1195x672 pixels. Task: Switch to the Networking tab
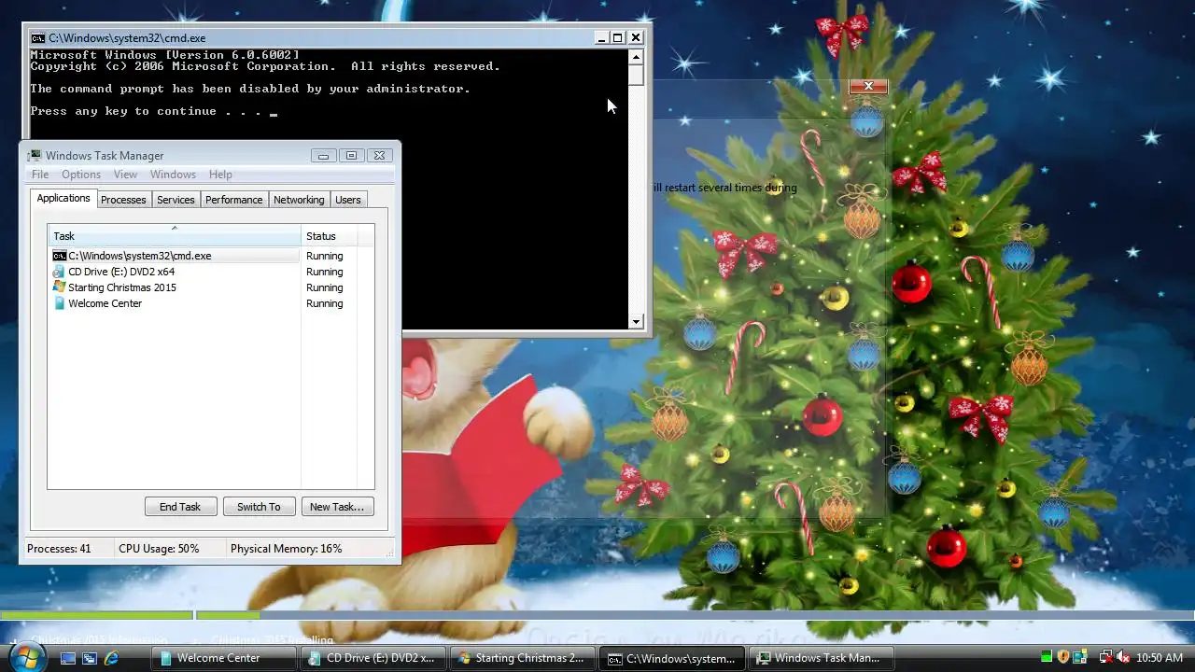pos(299,200)
